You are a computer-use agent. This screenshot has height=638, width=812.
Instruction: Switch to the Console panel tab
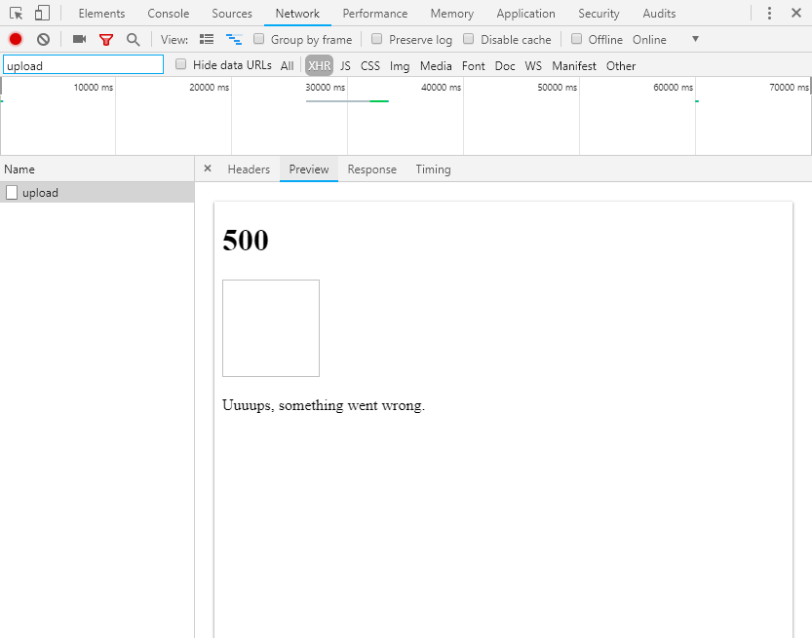[x=169, y=14]
